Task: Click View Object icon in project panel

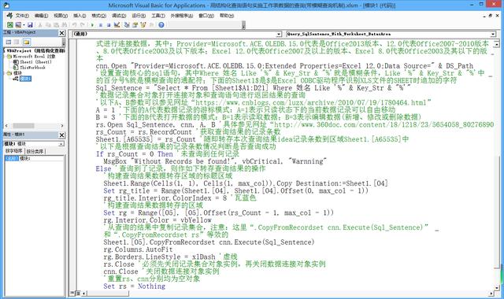Action: [16, 42]
